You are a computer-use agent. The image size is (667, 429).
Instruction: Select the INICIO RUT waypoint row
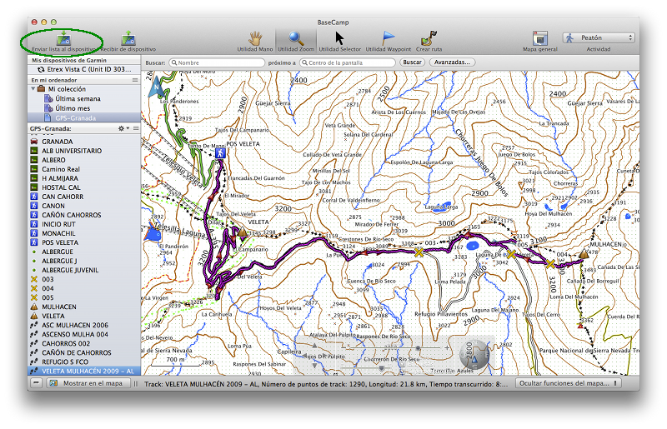[84, 224]
